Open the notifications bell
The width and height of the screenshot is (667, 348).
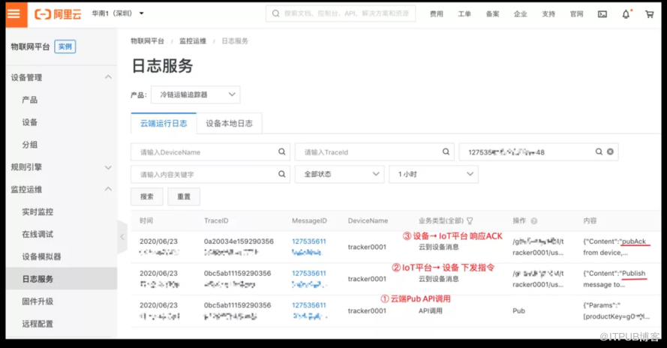(626, 14)
